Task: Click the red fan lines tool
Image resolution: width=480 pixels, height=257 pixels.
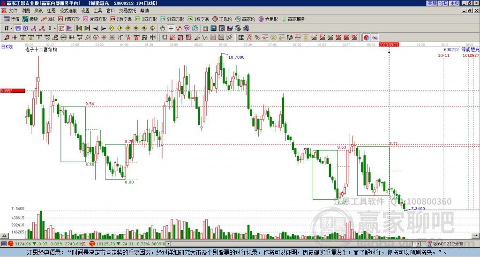Action: click(x=172, y=38)
